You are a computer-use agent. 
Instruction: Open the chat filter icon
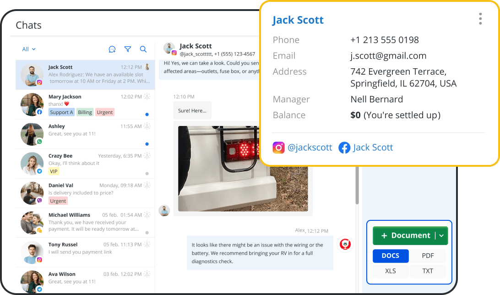[x=128, y=49]
